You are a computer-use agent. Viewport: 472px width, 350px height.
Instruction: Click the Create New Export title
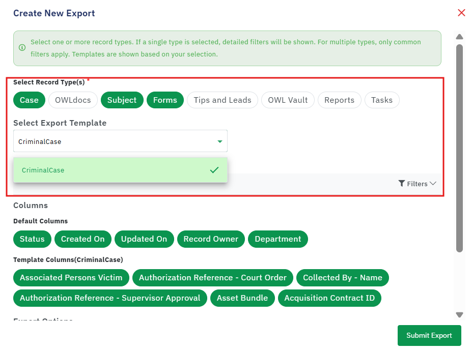coord(54,13)
